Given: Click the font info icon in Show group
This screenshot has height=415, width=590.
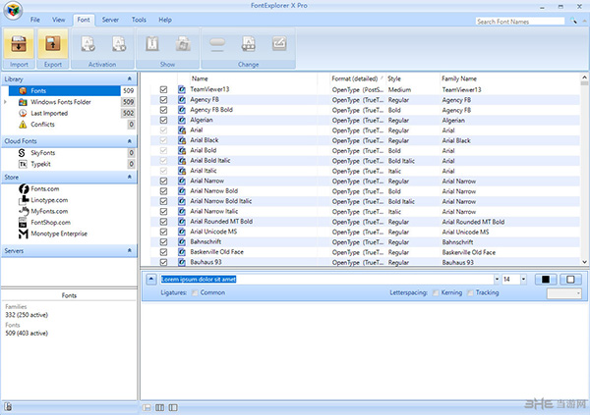Looking at the screenshot, I should [152, 44].
